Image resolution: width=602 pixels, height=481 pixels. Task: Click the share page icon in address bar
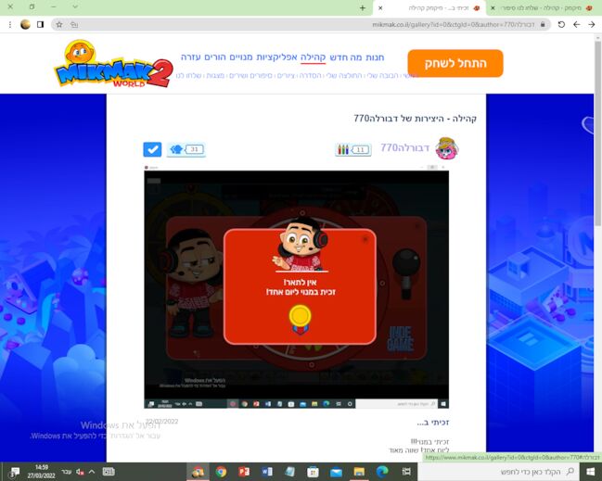point(74,24)
